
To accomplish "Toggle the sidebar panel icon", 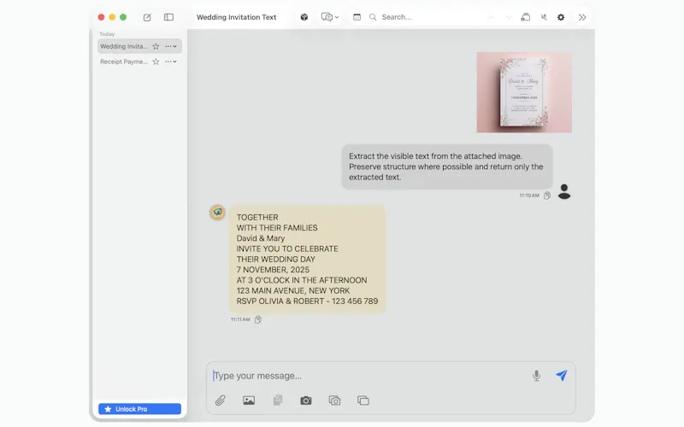I will [168, 17].
